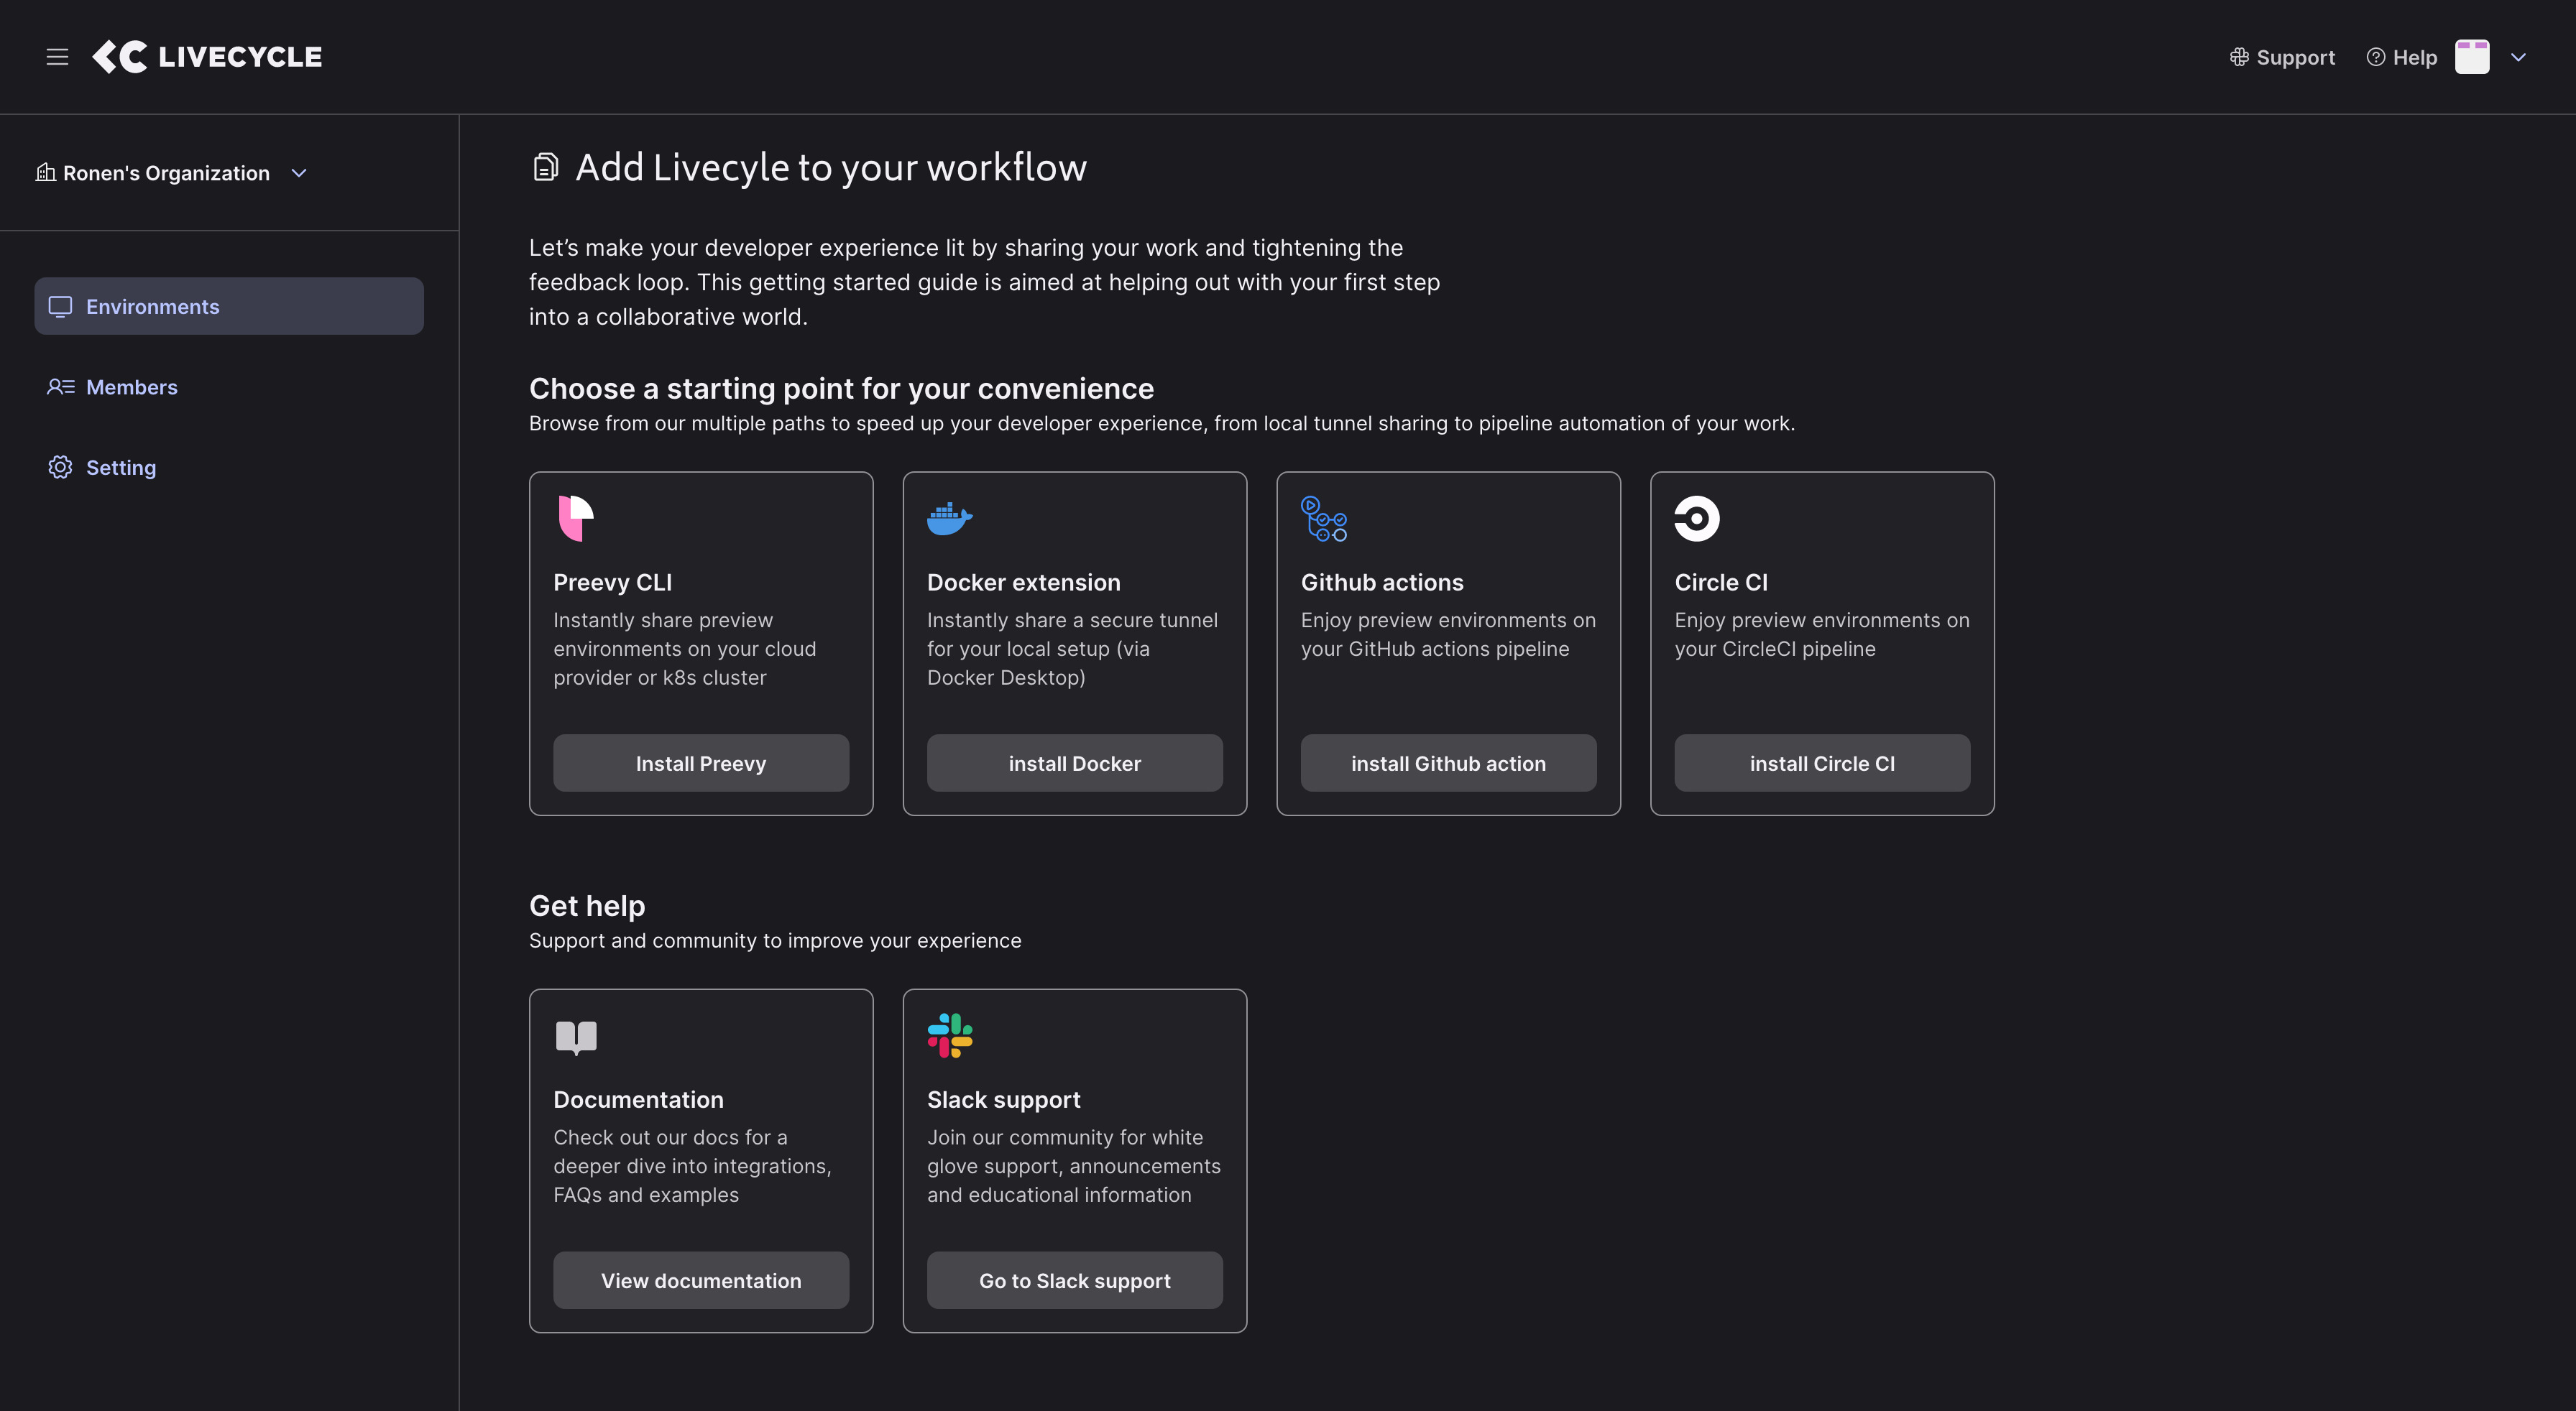The image size is (2576, 1411).
Task: Go to Setting in sidebar
Action: pyautogui.click(x=120, y=468)
